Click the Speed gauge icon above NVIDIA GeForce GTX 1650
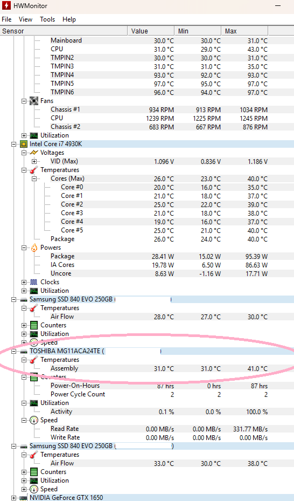 click(34, 489)
